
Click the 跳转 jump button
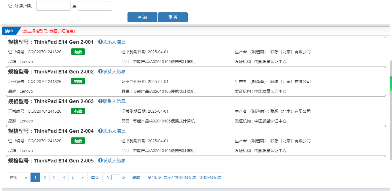point(136,177)
